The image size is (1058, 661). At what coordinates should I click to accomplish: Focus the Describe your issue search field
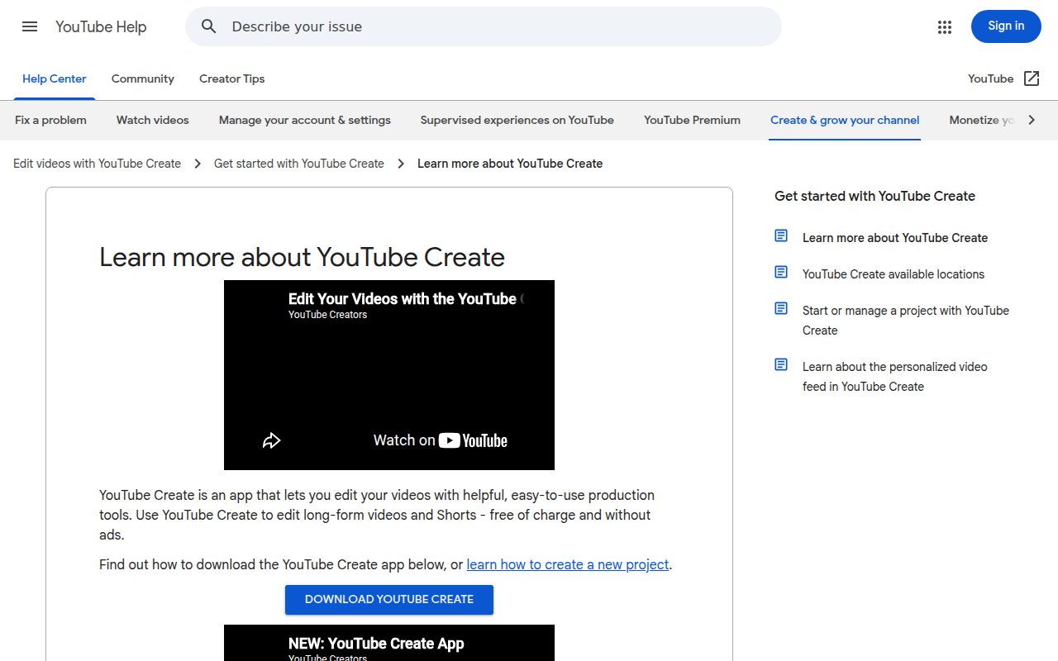tap(484, 26)
